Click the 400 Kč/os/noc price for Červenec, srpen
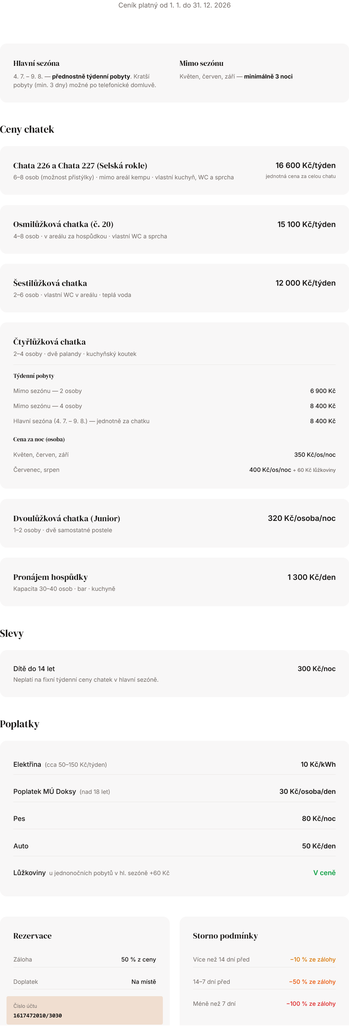349x1026 pixels. click(x=270, y=469)
